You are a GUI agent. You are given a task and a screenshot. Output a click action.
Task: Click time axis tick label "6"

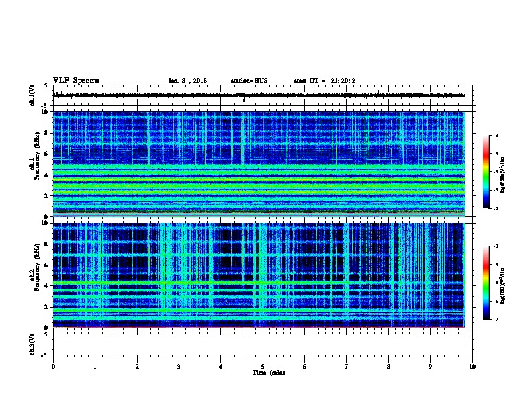tap(305, 367)
